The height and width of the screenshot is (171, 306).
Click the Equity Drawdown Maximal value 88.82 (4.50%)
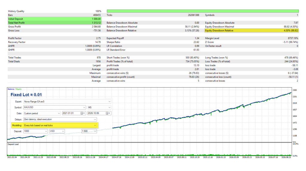[x=291, y=27]
